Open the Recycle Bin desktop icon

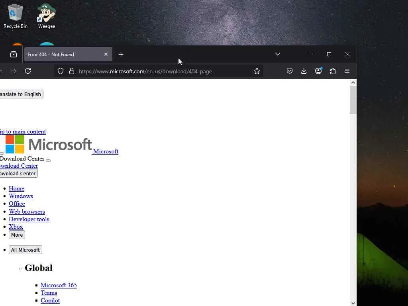coord(16,16)
